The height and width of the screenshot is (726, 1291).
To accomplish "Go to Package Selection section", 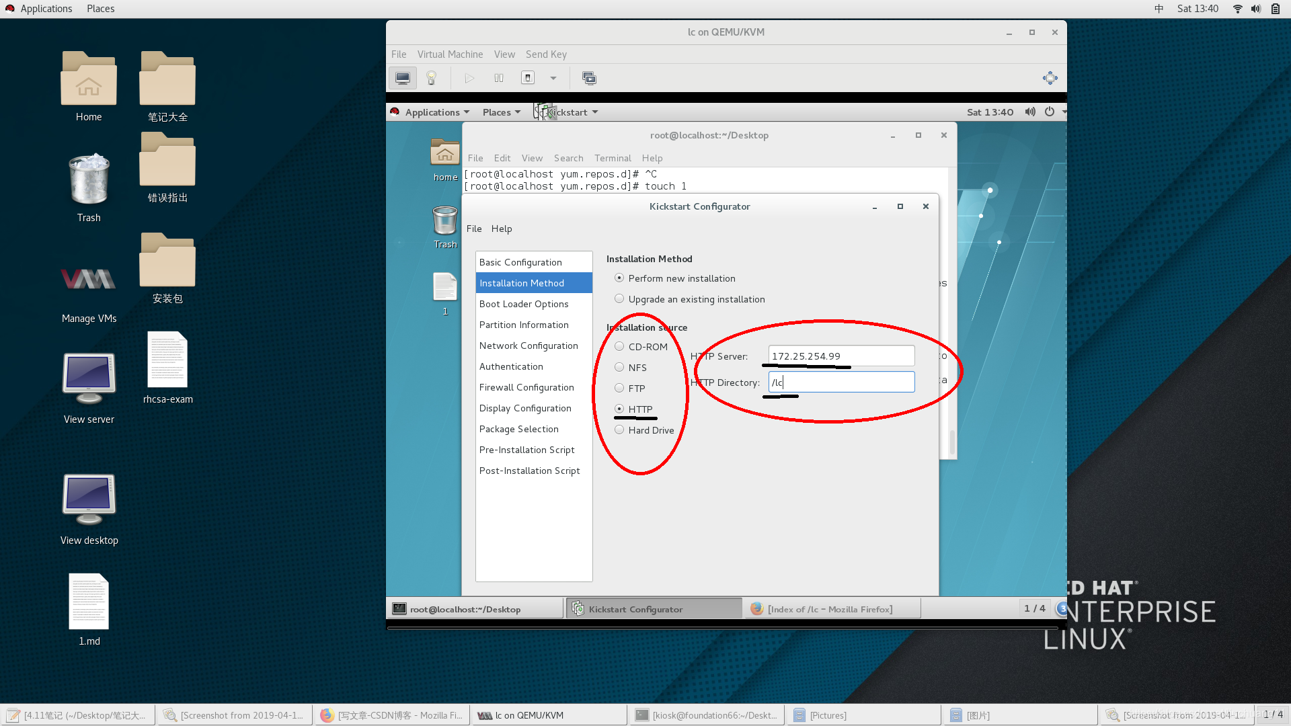I will [518, 429].
